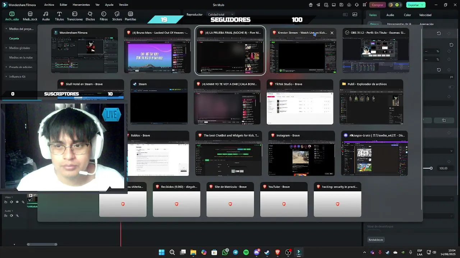The image size is (460, 258).
Task: Close the Krevion Stream window thumbnail
Action: 332,33
